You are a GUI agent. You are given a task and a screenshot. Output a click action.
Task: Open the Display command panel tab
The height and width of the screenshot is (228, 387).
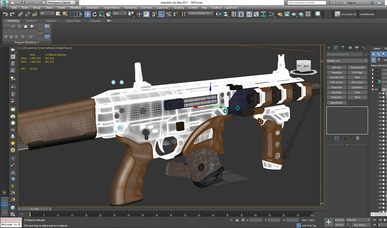[x=357, y=48]
